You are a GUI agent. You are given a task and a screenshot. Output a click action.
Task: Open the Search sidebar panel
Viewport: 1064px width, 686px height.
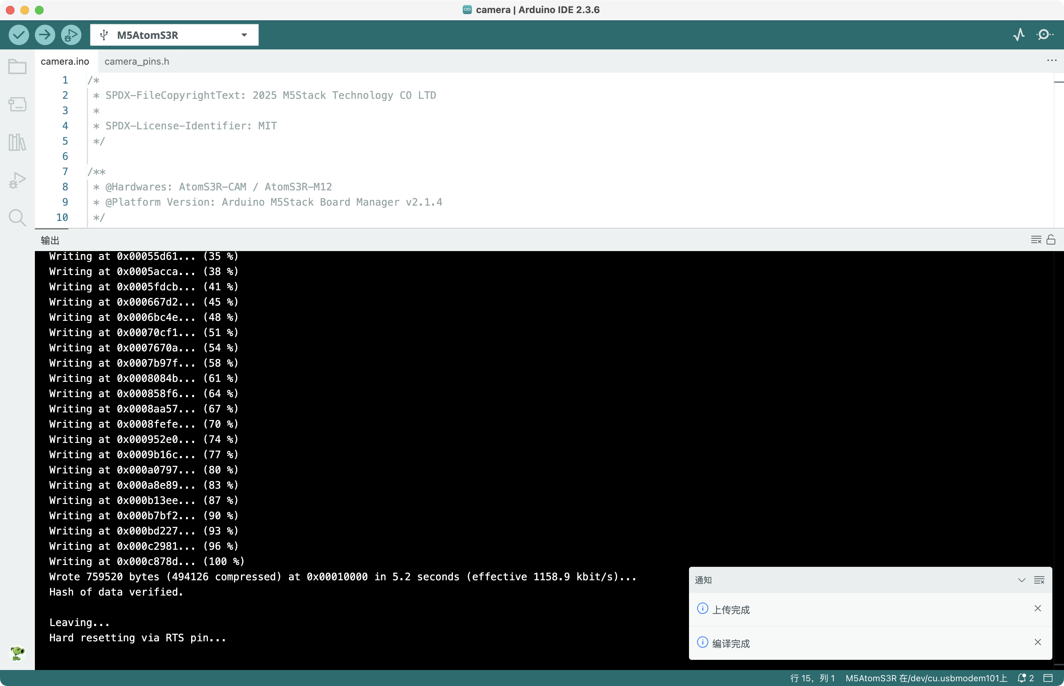tap(17, 218)
